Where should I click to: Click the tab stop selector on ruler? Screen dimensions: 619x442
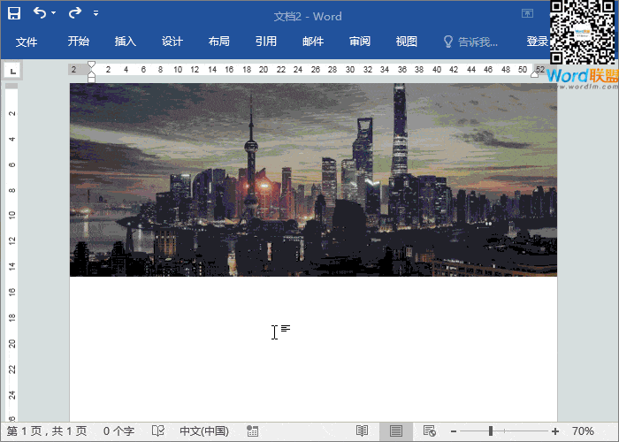coord(12,71)
